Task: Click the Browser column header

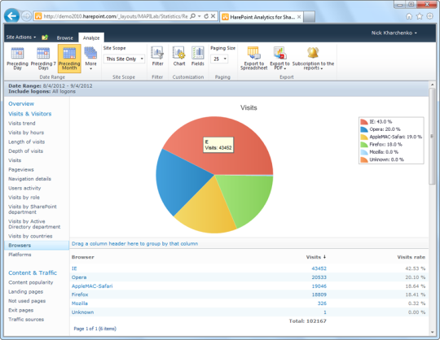Action: point(83,257)
